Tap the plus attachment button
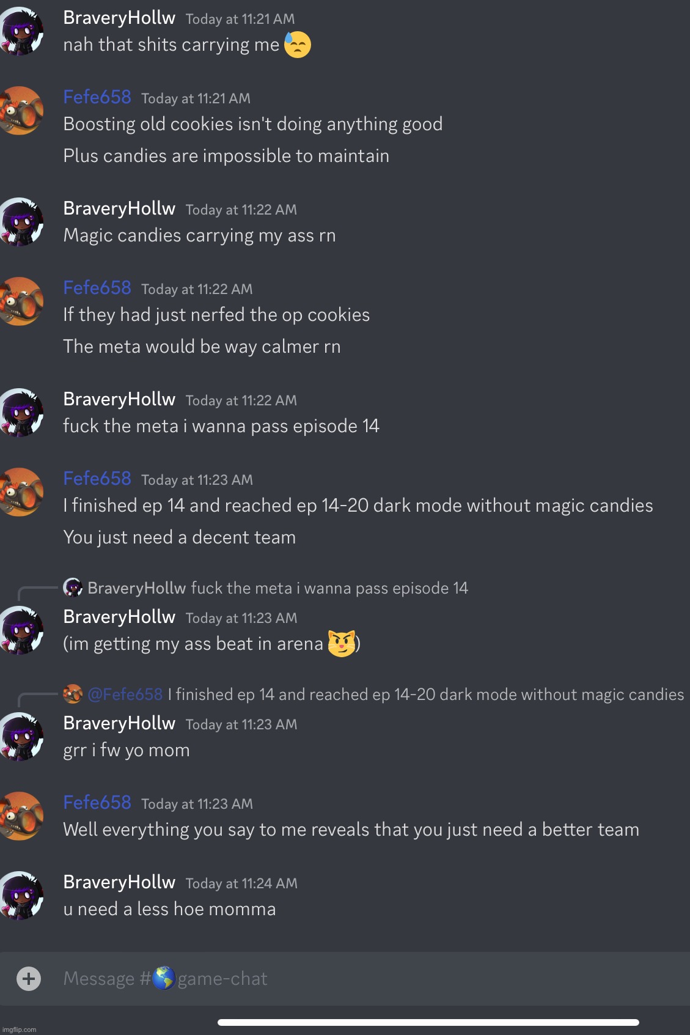This screenshot has width=690, height=1035. pyautogui.click(x=28, y=978)
